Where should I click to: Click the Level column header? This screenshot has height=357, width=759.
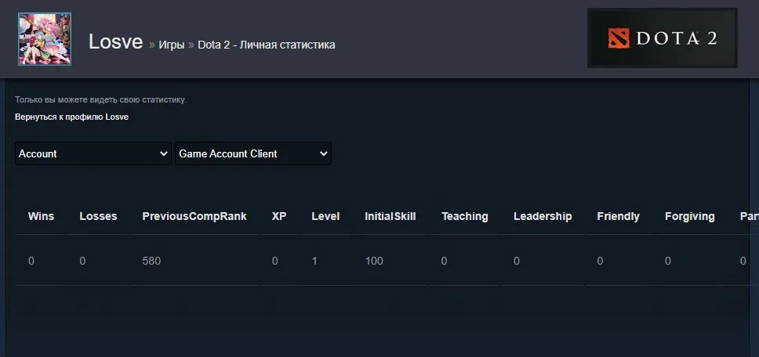coord(325,216)
